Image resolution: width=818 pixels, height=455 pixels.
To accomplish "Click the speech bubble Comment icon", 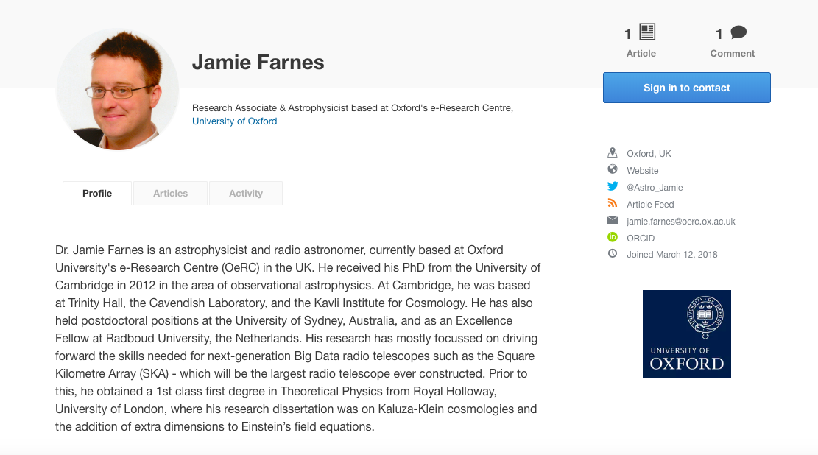I will [738, 32].
